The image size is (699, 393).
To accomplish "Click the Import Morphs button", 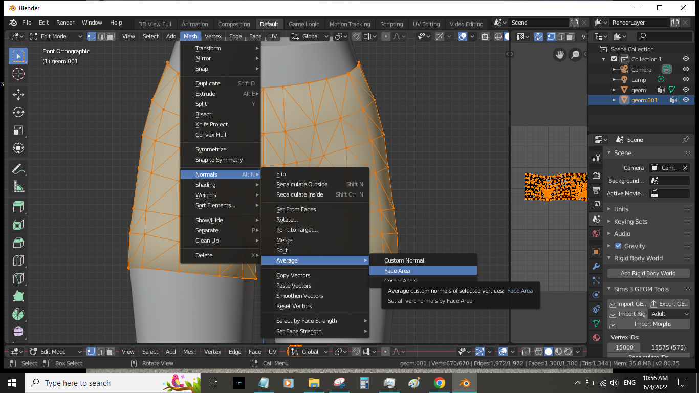I will 648,324.
